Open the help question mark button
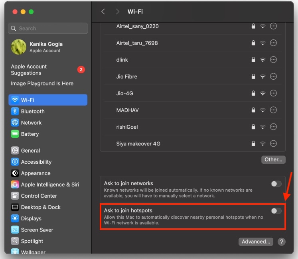 point(282,242)
